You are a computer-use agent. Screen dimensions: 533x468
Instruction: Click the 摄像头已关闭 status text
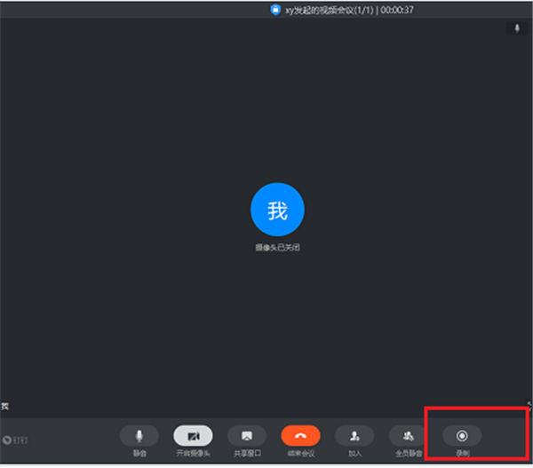277,248
